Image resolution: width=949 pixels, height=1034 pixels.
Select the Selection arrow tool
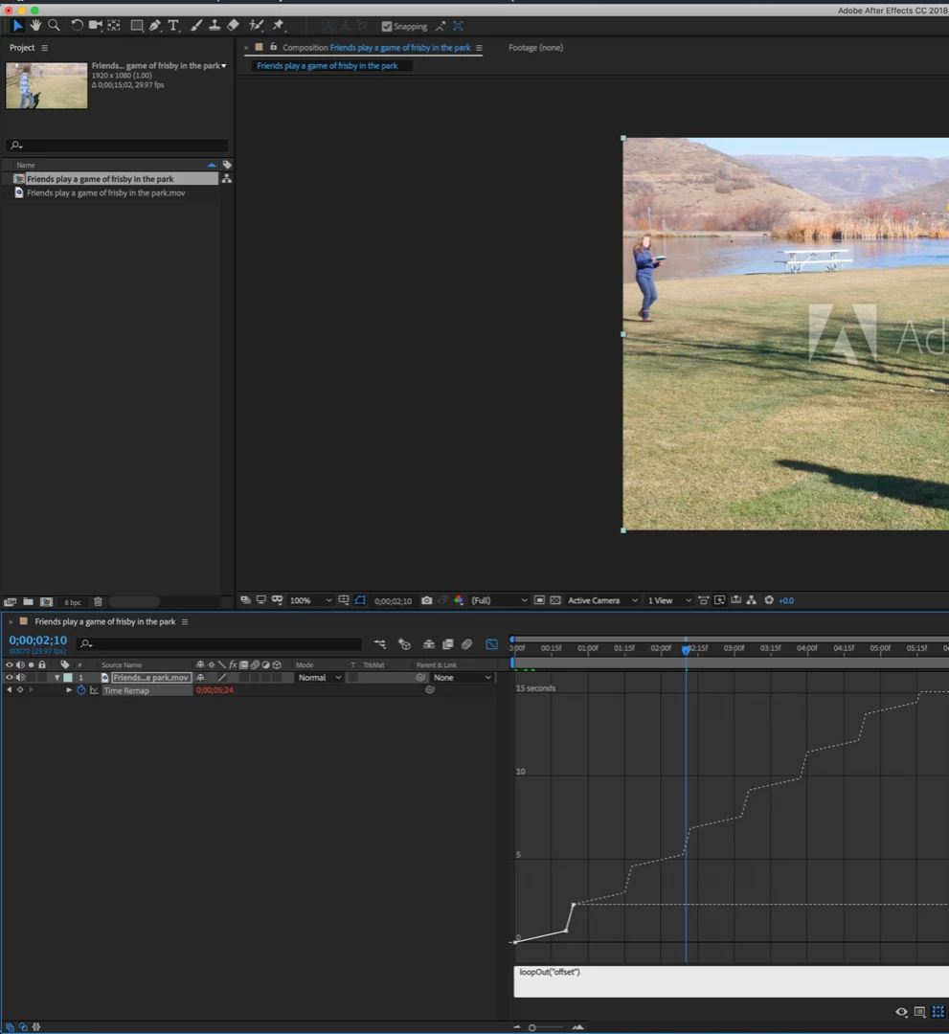[x=17, y=25]
